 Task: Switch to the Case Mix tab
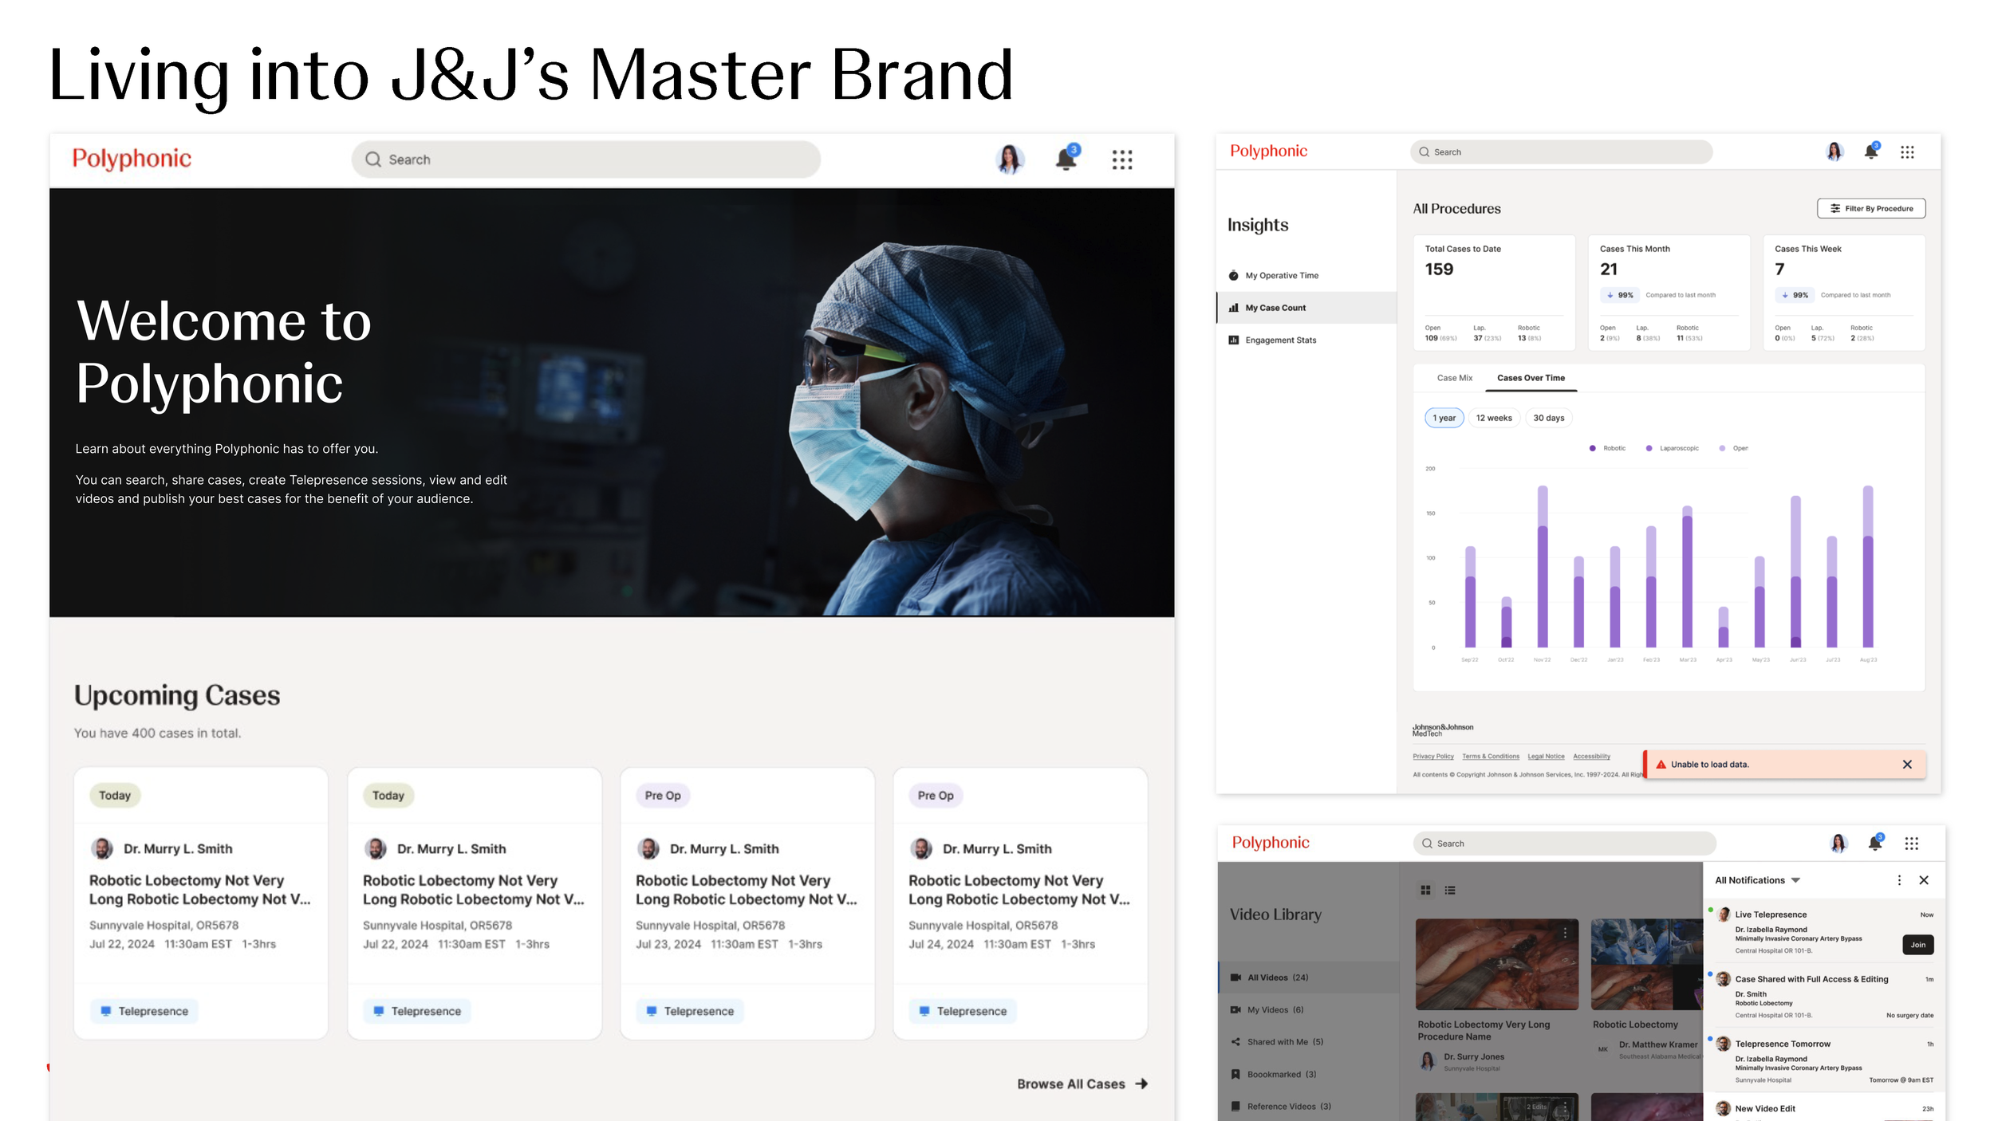coord(1454,378)
